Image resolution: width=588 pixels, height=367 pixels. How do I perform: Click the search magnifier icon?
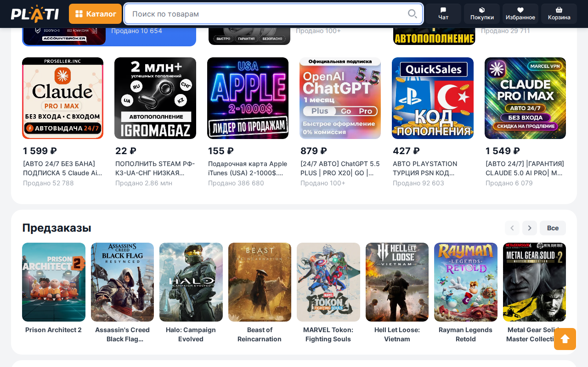(412, 14)
